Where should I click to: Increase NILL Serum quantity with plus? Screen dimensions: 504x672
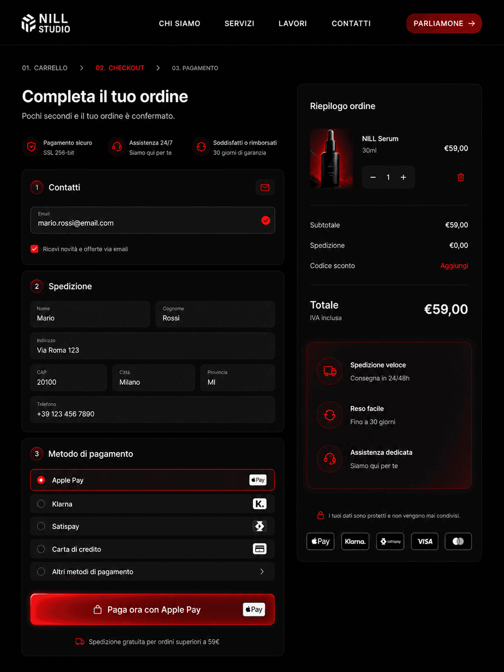click(403, 177)
